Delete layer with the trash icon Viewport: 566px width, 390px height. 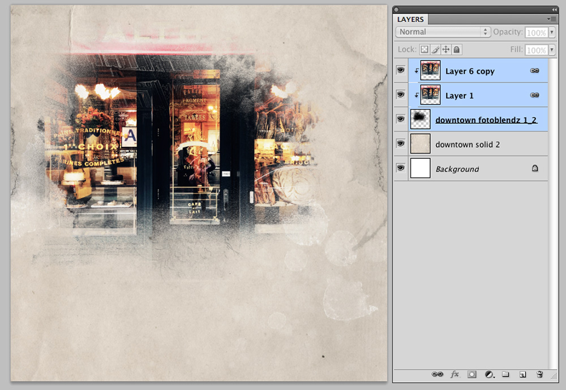coord(539,374)
